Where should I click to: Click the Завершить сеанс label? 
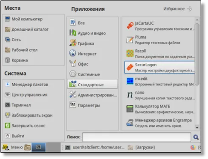click(28, 126)
